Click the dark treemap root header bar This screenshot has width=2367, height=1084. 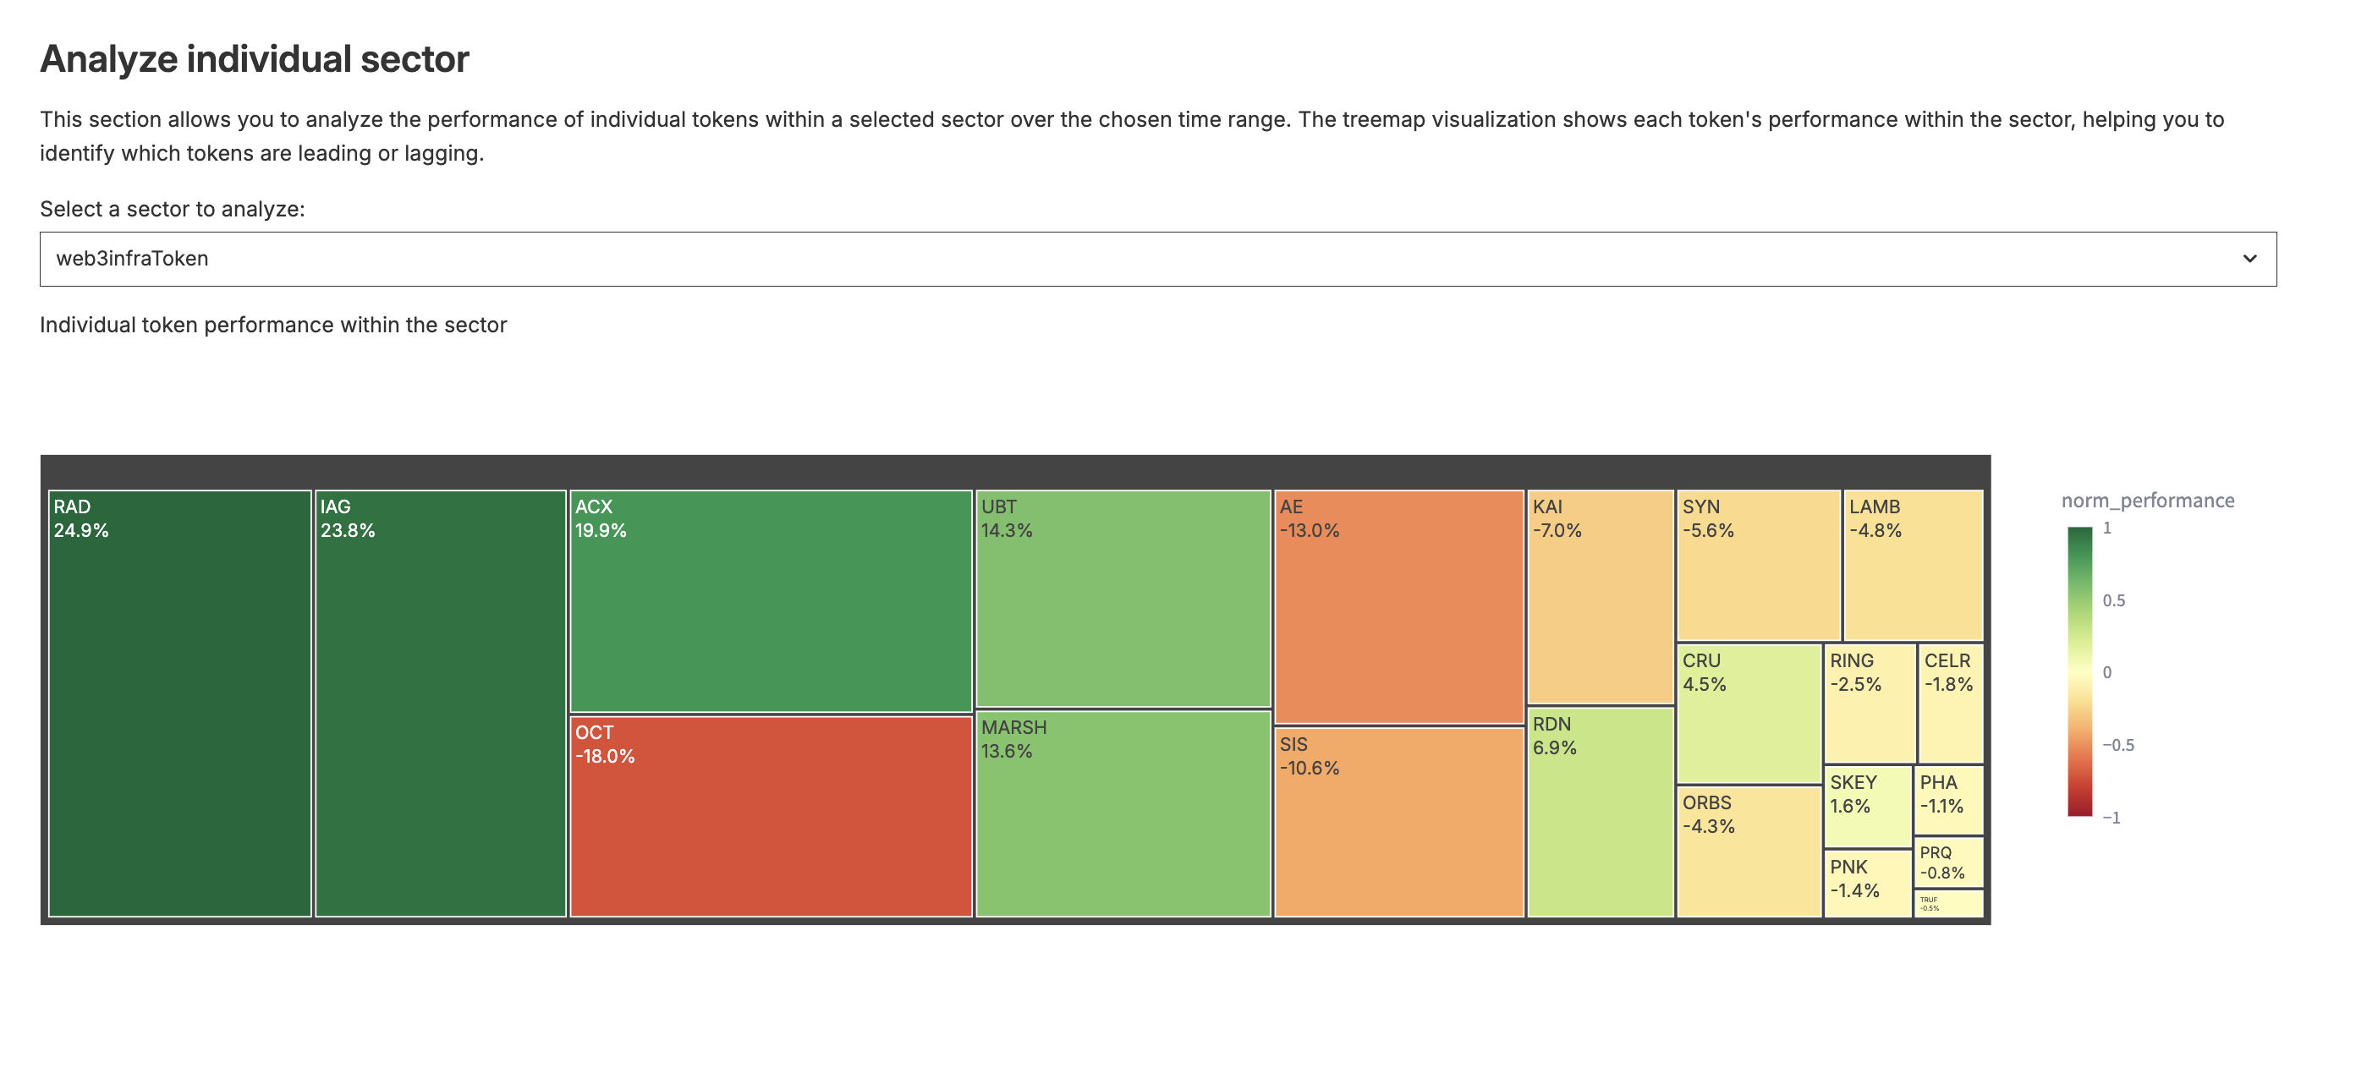pos(1014,471)
